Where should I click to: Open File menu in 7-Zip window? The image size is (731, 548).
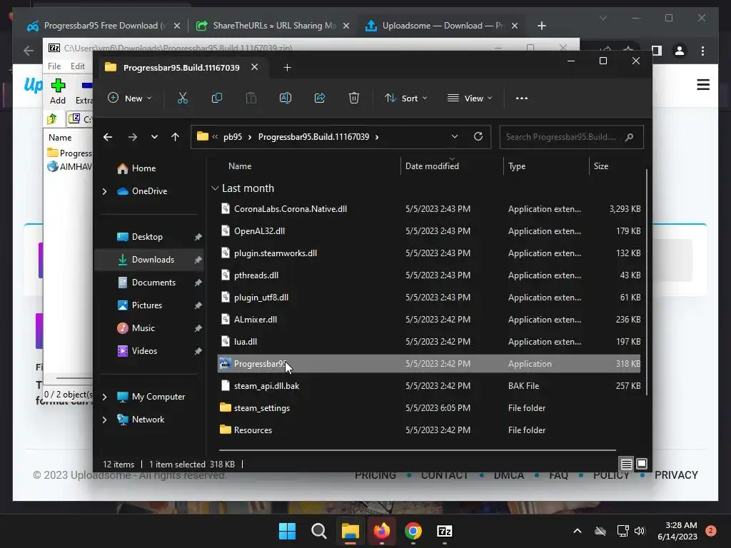pos(54,66)
